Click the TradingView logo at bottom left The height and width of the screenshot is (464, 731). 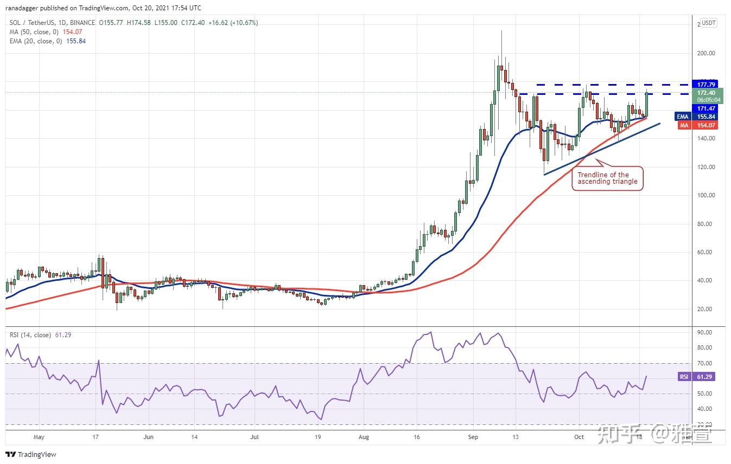click(x=31, y=454)
